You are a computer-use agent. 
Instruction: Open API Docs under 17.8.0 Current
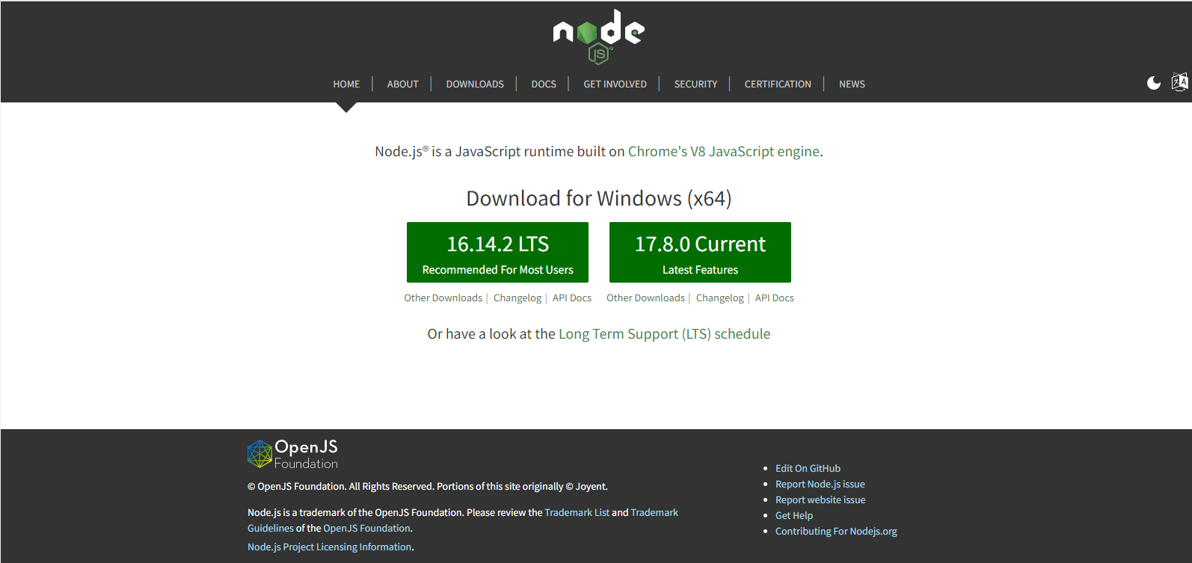775,298
